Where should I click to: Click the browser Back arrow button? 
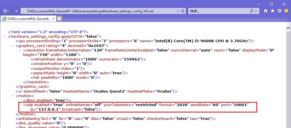tap(6, 11)
